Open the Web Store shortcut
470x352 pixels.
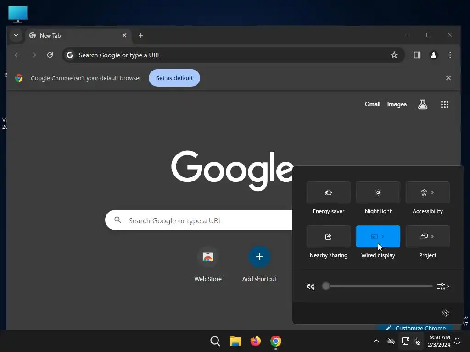(x=208, y=264)
